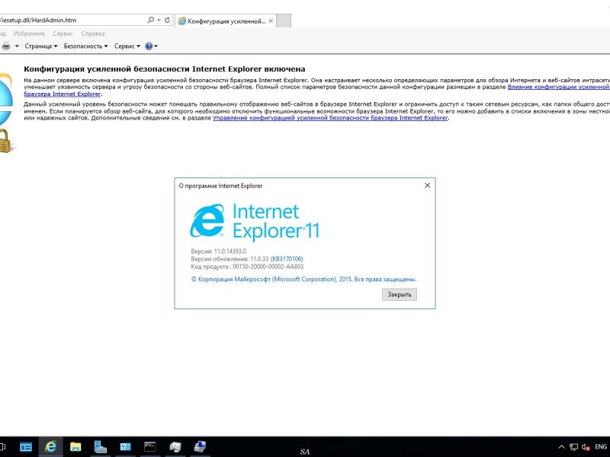Click the muted volume icon in the tray

pos(586,447)
